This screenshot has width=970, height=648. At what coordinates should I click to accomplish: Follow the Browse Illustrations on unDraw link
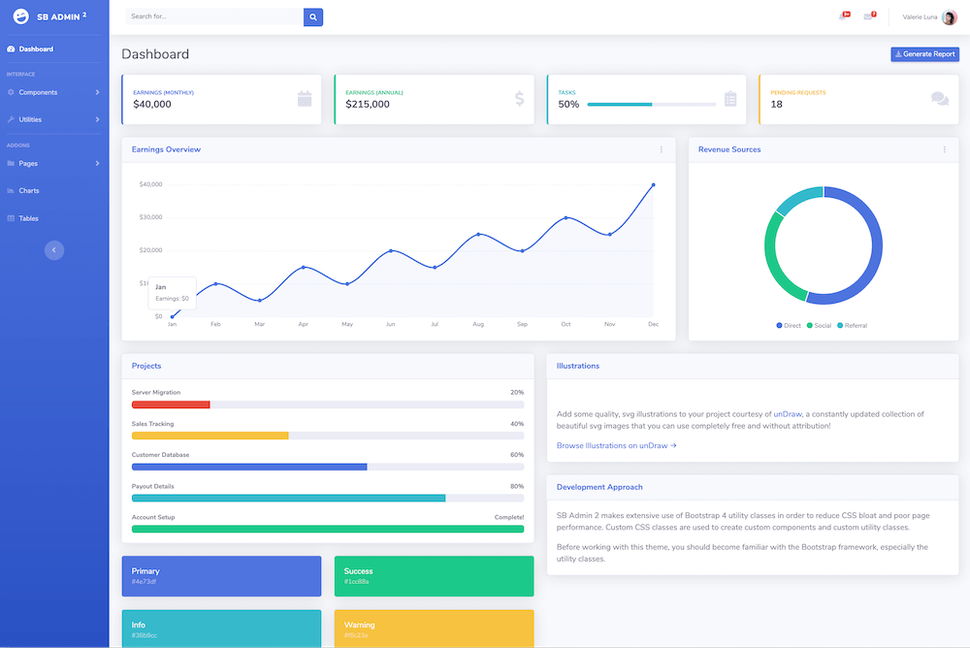coord(616,445)
